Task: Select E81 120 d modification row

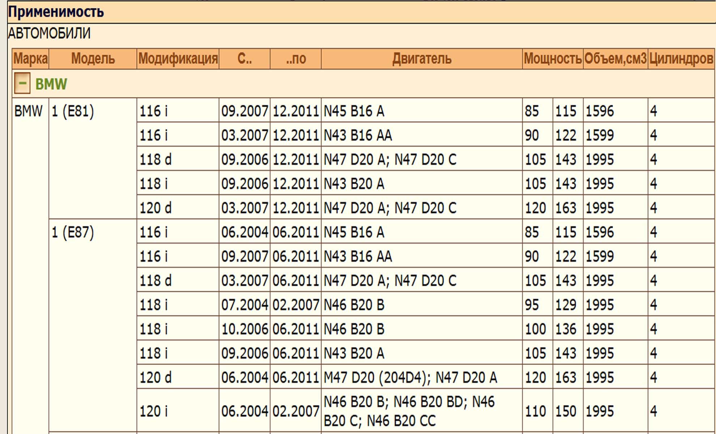Action: click(155, 208)
